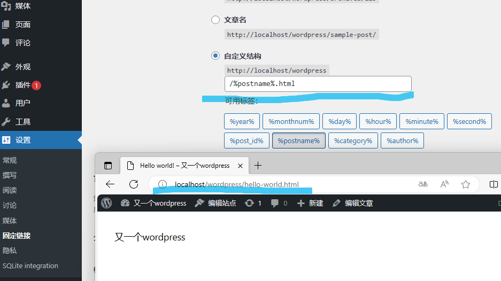Add the %monthnum% tag

(x=291, y=121)
